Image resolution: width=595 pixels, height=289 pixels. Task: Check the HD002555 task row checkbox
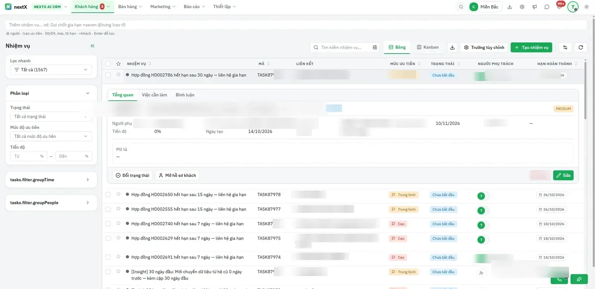108,209
